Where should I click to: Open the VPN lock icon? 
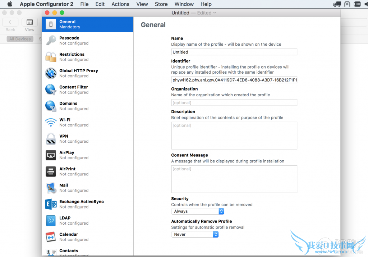point(51,139)
